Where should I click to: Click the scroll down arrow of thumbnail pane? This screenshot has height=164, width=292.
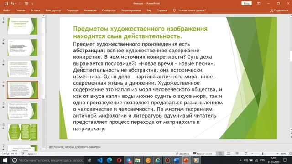tap(44, 149)
